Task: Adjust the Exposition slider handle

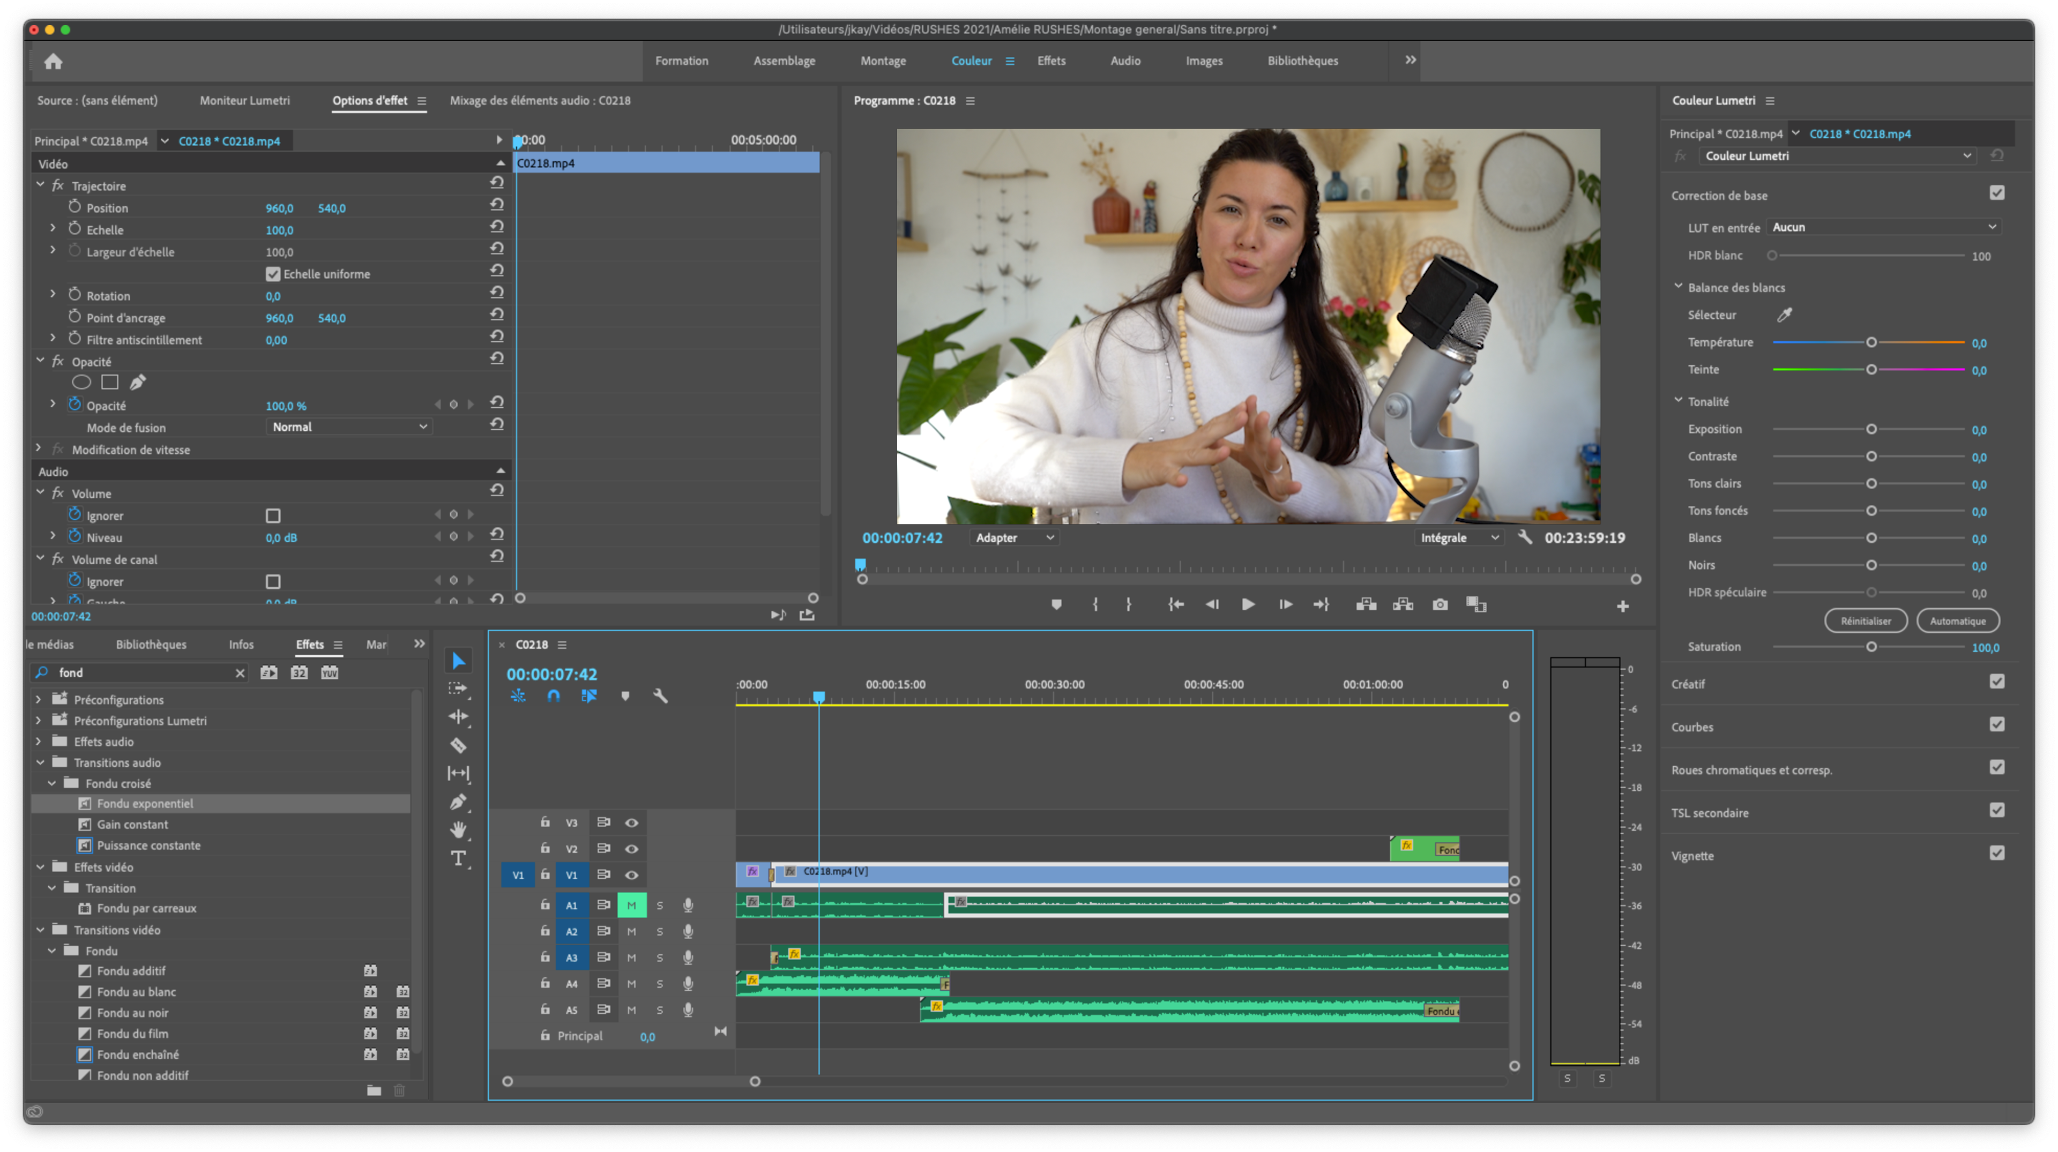Action: (1871, 430)
